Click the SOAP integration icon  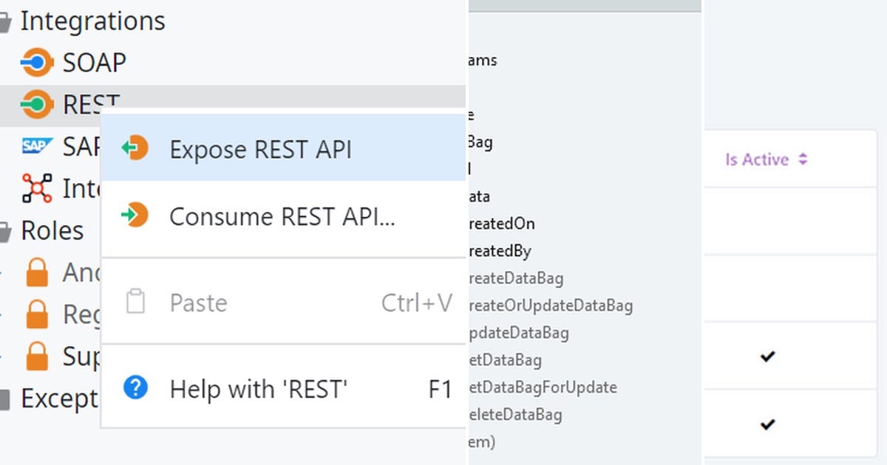[36, 63]
